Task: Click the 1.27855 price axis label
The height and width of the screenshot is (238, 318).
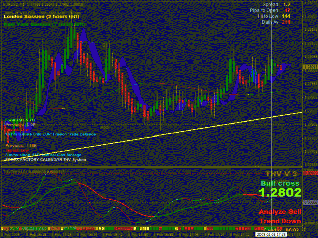Action: pos(311,111)
